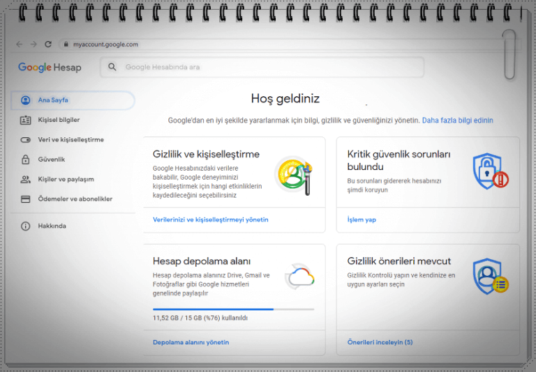Click the 'Hoş geldiniz' heading
The image size is (536, 372).
pos(285,99)
